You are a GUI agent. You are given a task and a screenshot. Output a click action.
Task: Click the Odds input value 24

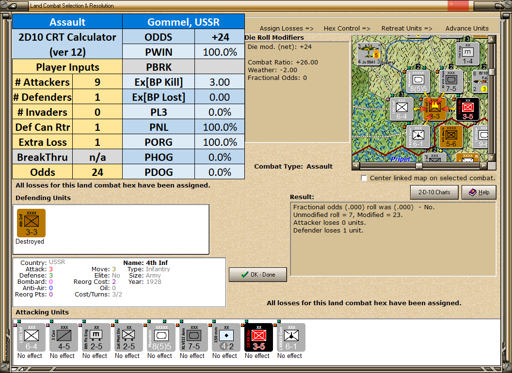pos(97,172)
